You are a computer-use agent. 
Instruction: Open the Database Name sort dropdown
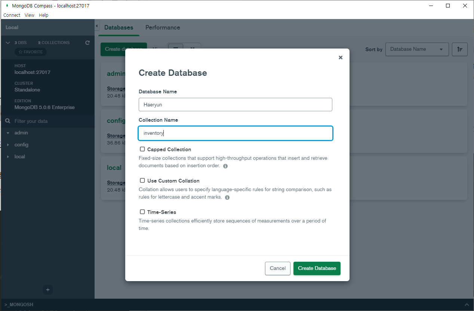(x=417, y=49)
